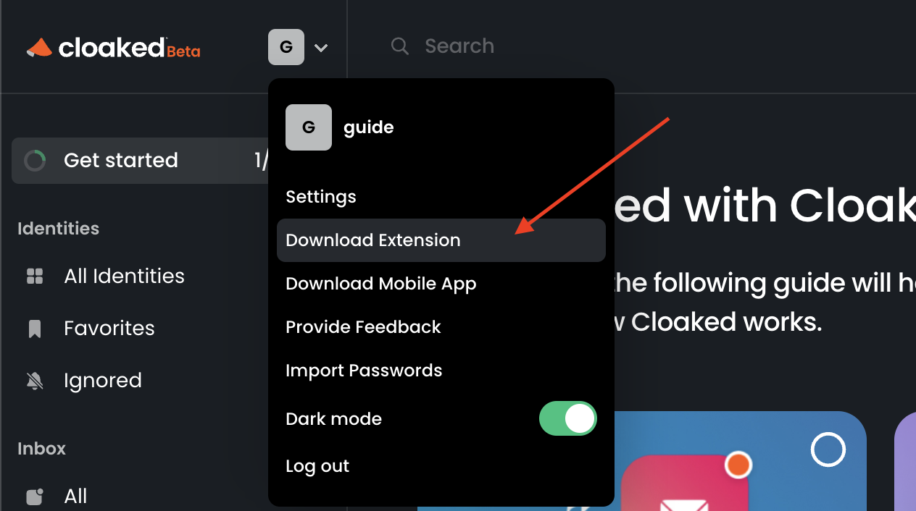The image size is (916, 511).
Task: Click the Ignored muted-bell icon
Action: (35, 381)
